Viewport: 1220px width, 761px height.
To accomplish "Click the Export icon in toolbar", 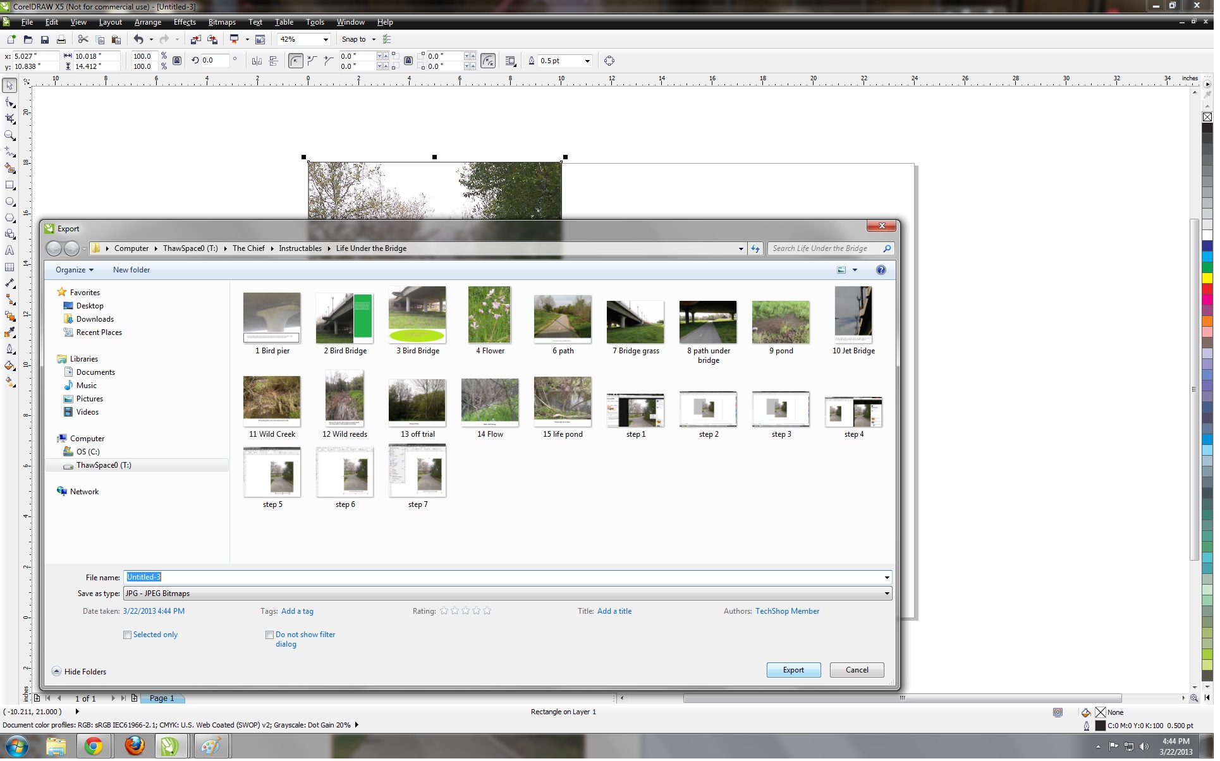I will (x=212, y=40).
